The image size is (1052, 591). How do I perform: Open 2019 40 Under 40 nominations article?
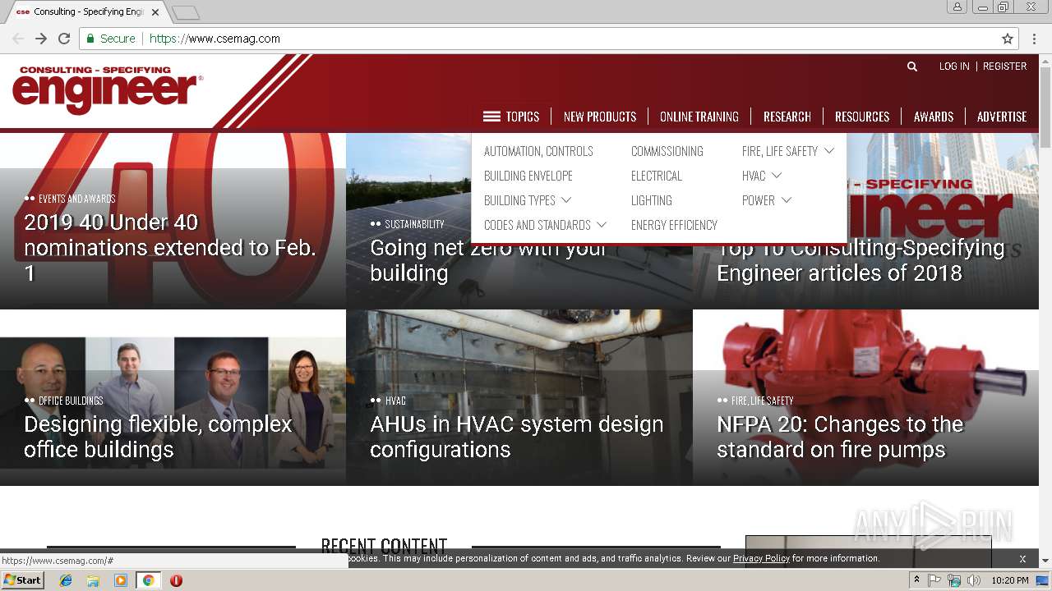tap(170, 247)
